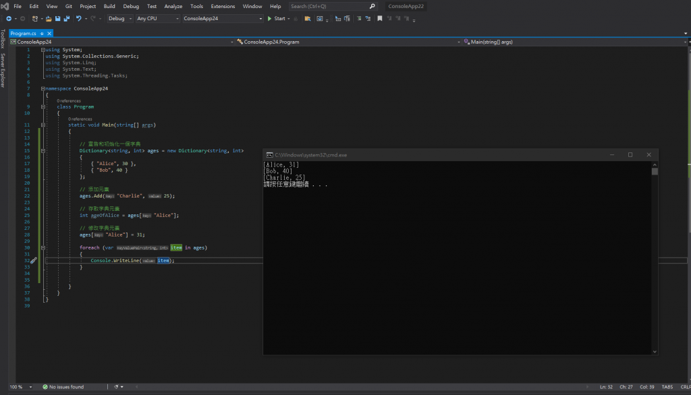Click the folder icon right of Start
Viewport: 691px width, 395px height.
click(308, 18)
